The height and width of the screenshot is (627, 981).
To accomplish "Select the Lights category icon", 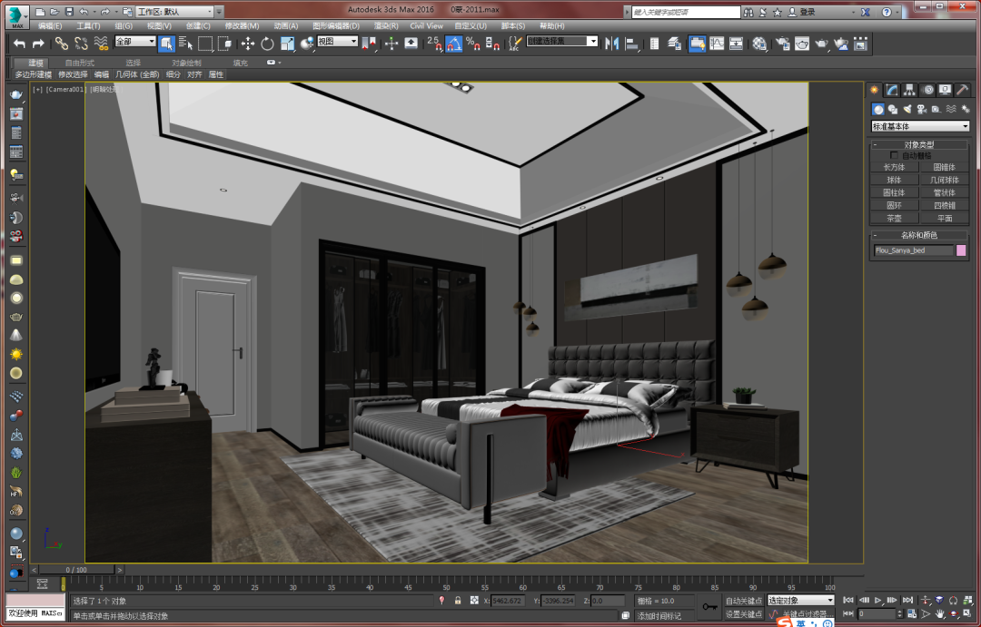I will (x=907, y=110).
